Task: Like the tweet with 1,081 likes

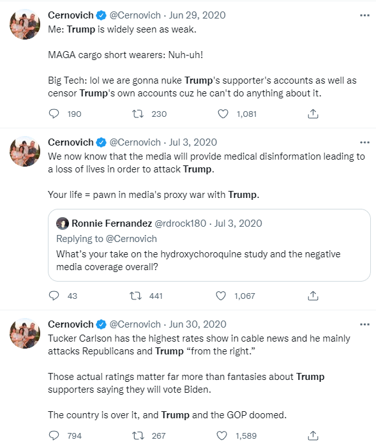Action: pyautogui.click(x=223, y=114)
